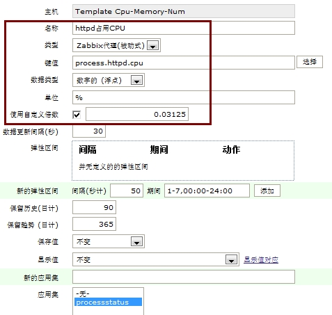This screenshot has height=315, width=332.
Task: Click the 期间 field 1-7,00:00-24:00
Action: pos(207,191)
